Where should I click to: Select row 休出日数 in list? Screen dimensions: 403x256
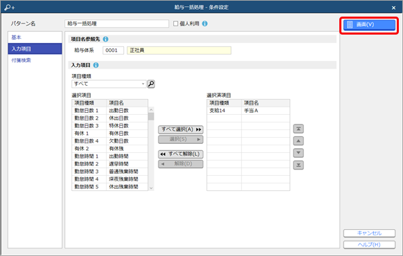click(x=109, y=118)
